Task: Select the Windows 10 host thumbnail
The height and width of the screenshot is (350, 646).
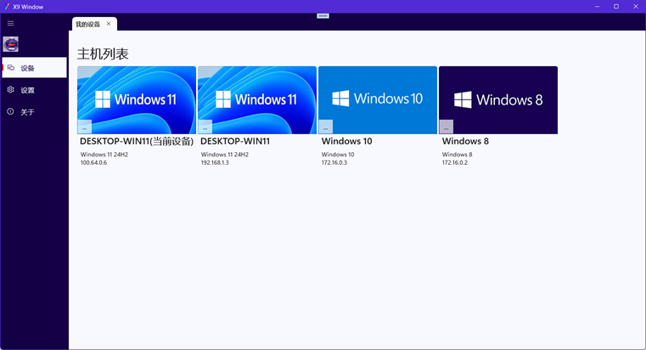Action: 378,98
